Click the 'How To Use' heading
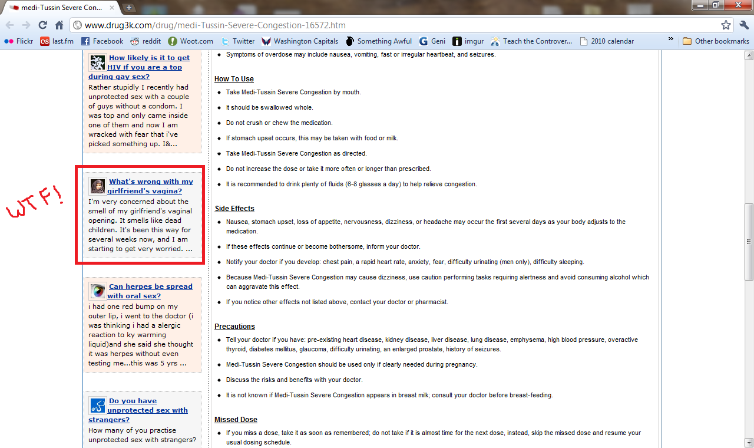The height and width of the screenshot is (448, 754). pyautogui.click(x=234, y=79)
